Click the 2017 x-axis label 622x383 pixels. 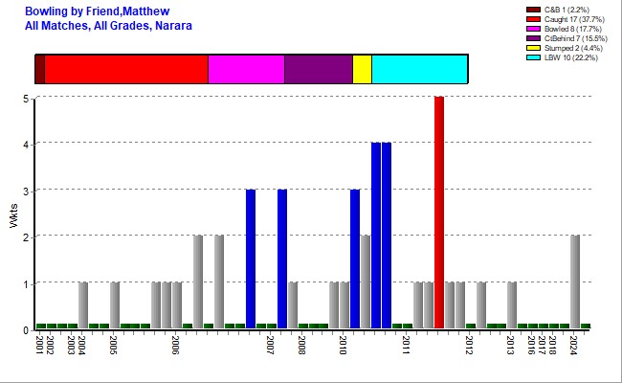[x=542, y=345]
